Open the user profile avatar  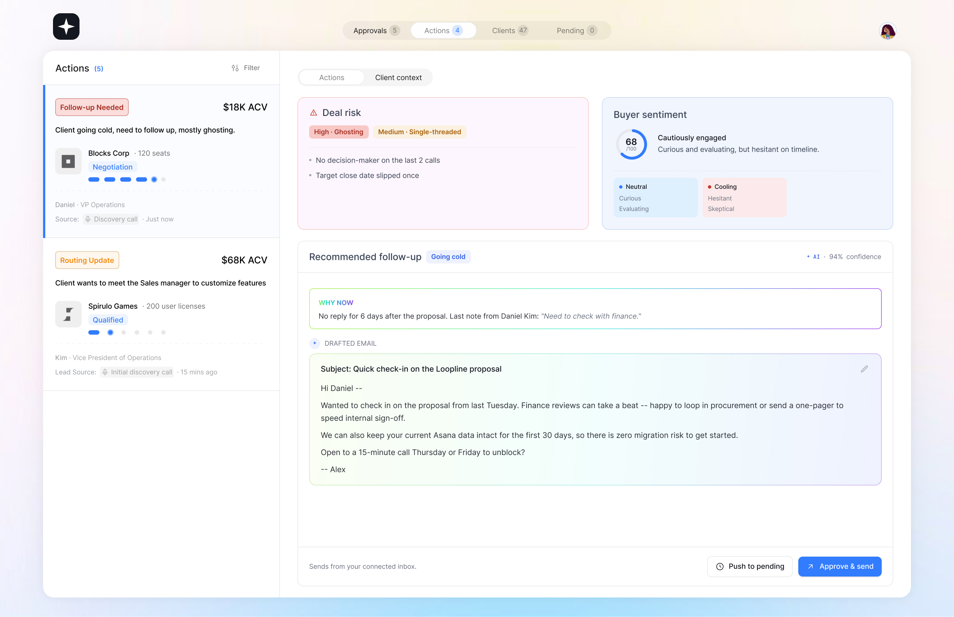pyautogui.click(x=887, y=31)
